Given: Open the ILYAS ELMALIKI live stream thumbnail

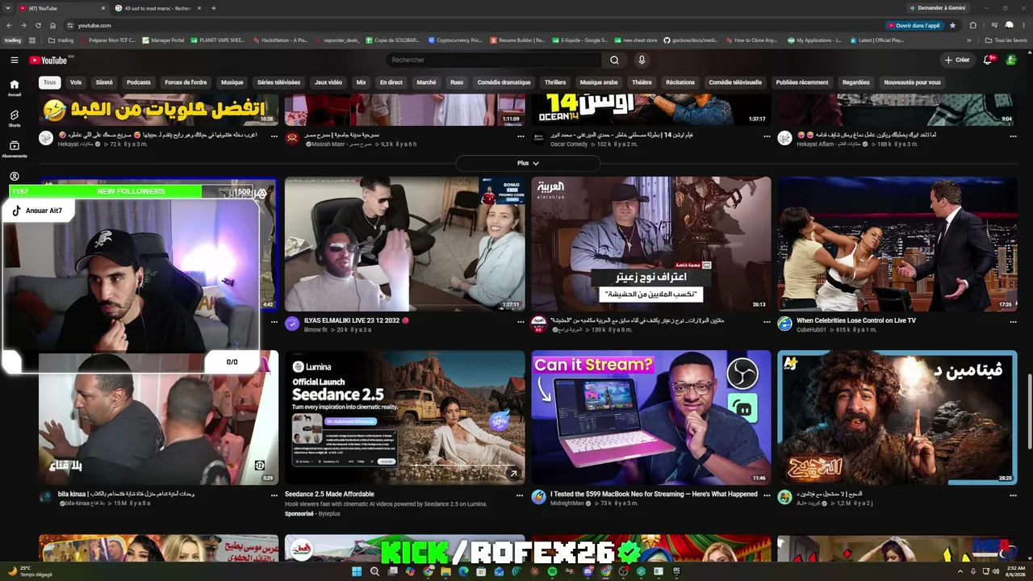Looking at the screenshot, I should point(404,244).
